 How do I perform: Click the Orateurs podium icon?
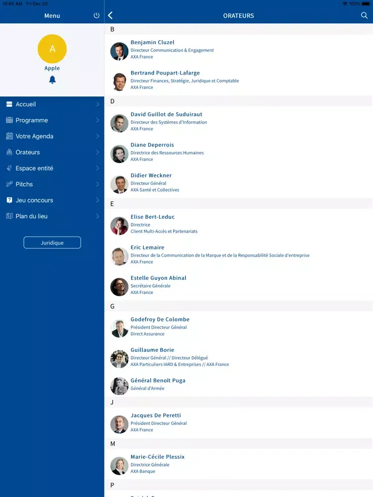[9, 152]
